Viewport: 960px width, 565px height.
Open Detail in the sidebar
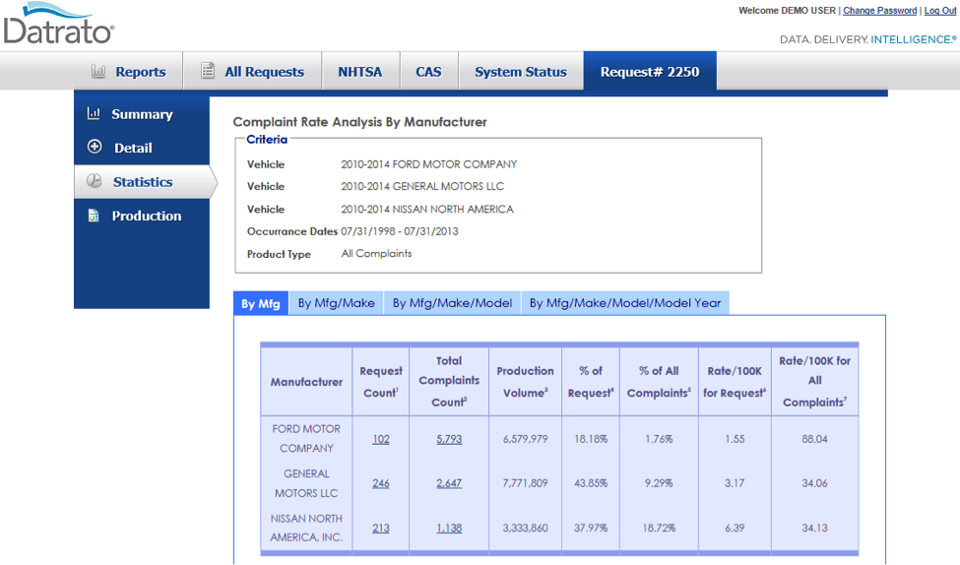click(142, 148)
